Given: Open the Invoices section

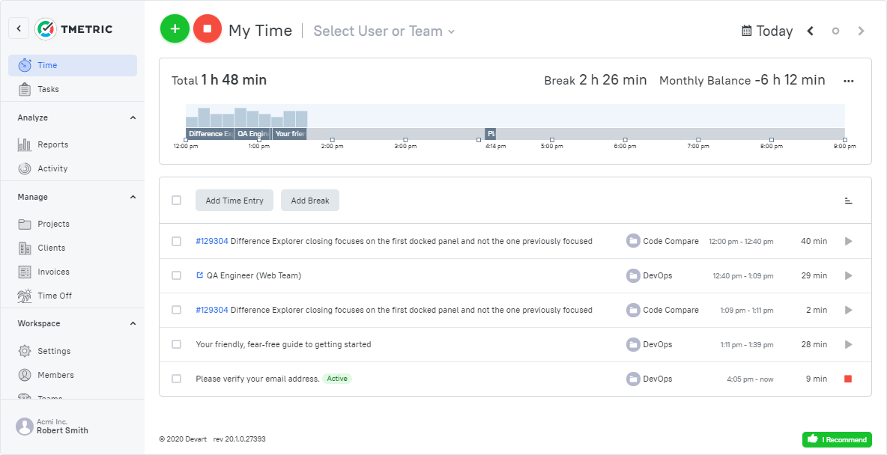Looking at the screenshot, I should [x=52, y=271].
